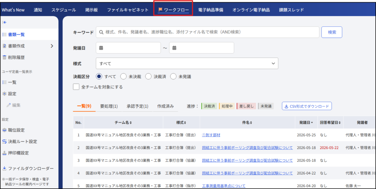Focus the キーワード search input field

pyautogui.click(x=208, y=32)
